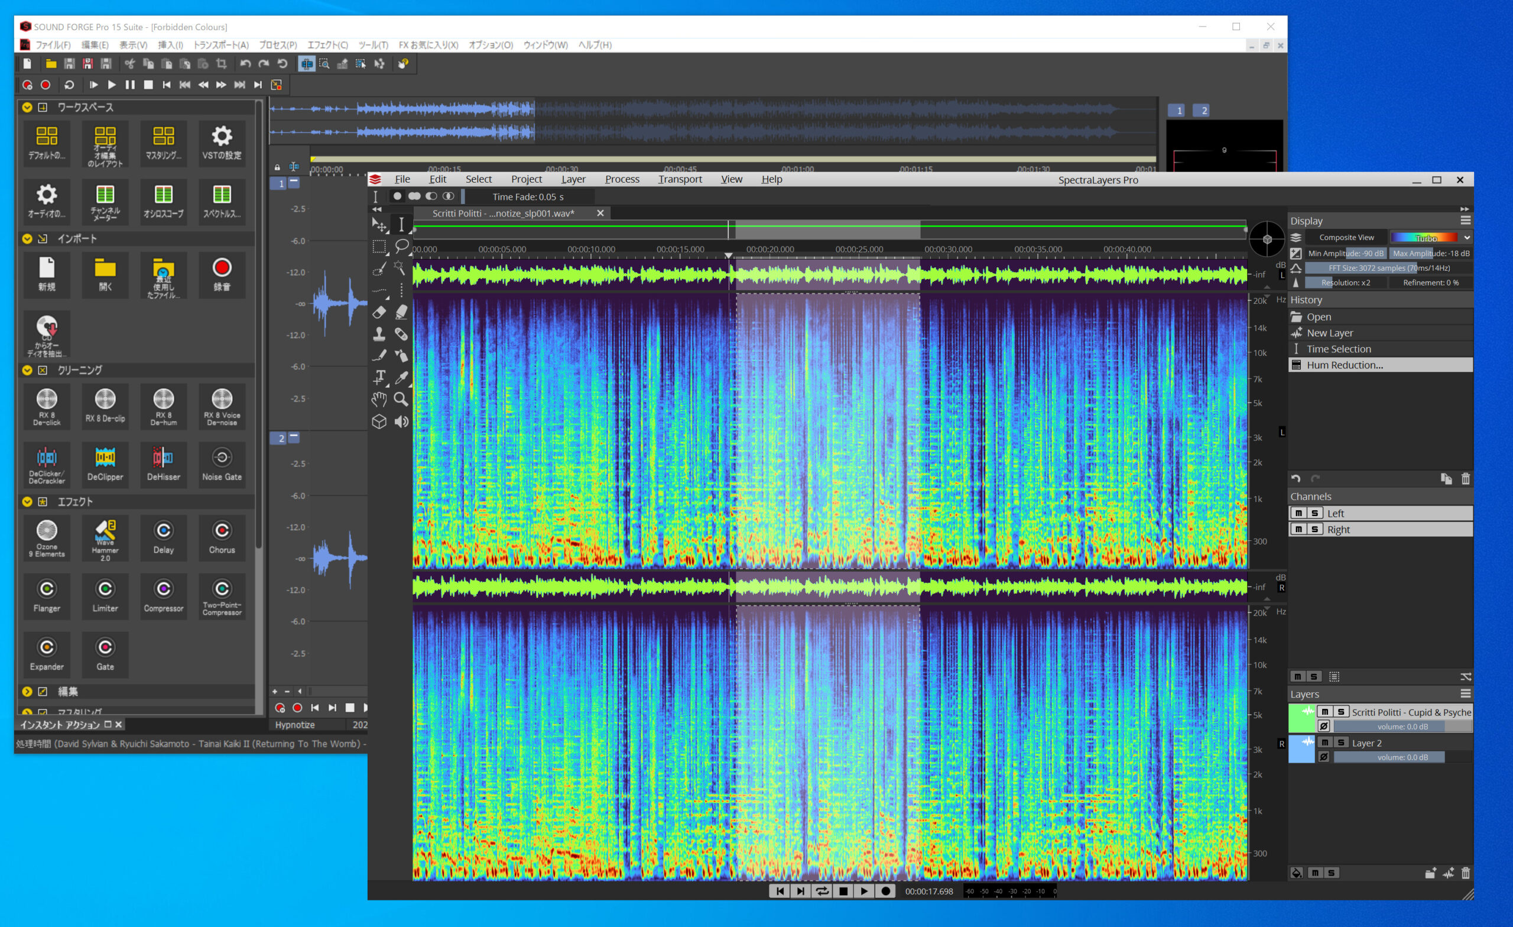The height and width of the screenshot is (927, 1513).
Task: Mute Layer 2
Action: click(x=1324, y=742)
